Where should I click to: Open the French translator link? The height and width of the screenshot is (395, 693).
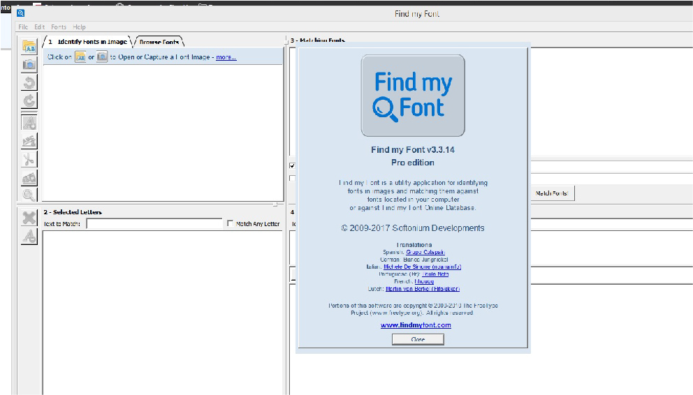coord(424,281)
